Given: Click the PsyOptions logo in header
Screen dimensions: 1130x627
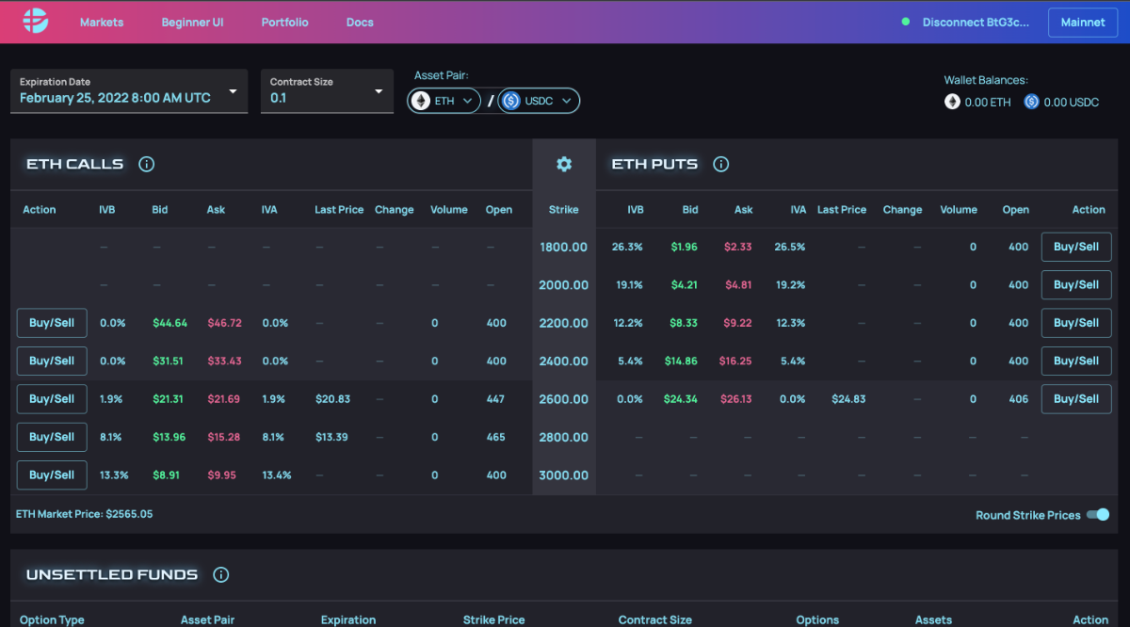Looking at the screenshot, I should tap(34, 21).
